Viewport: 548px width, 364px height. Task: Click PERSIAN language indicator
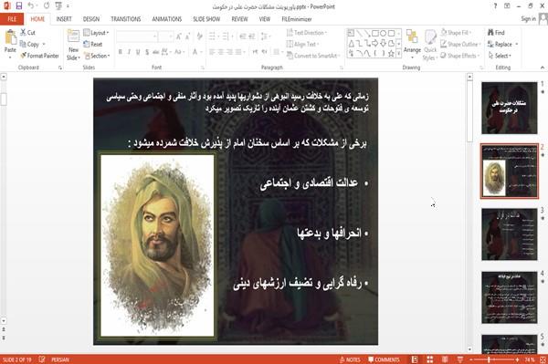click(x=60, y=359)
